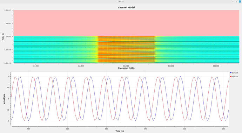Select the Frequency (MHz) axis label
The image size is (242, 133).
tap(126, 68)
